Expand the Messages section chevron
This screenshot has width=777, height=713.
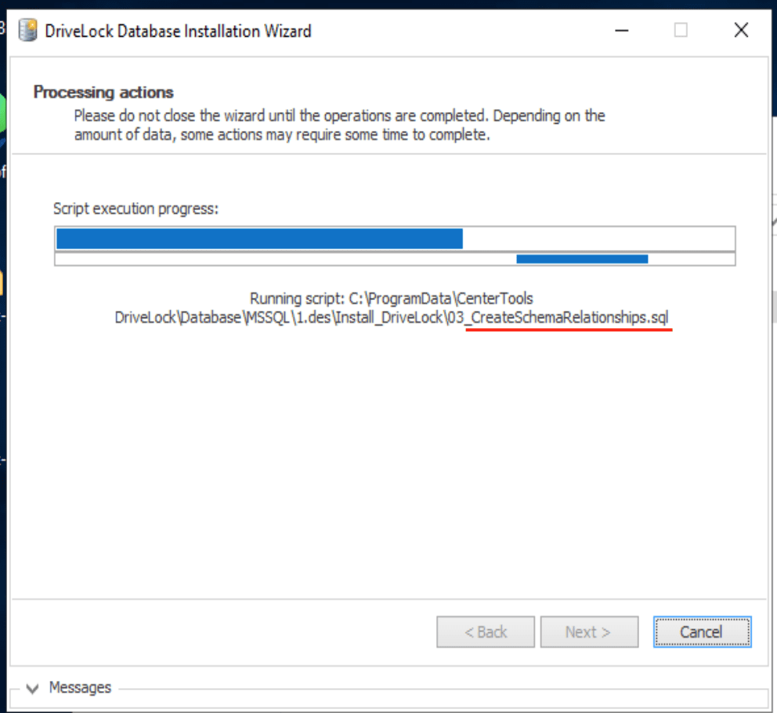pos(32,689)
